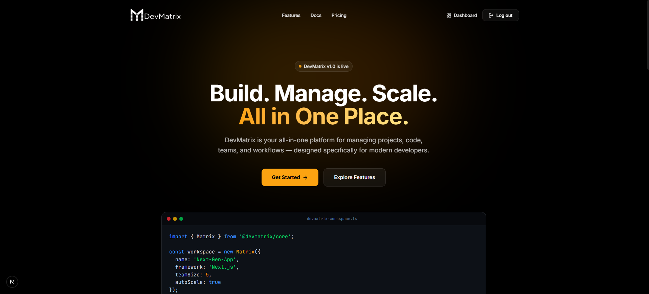Click the Get Started button

(290, 177)
